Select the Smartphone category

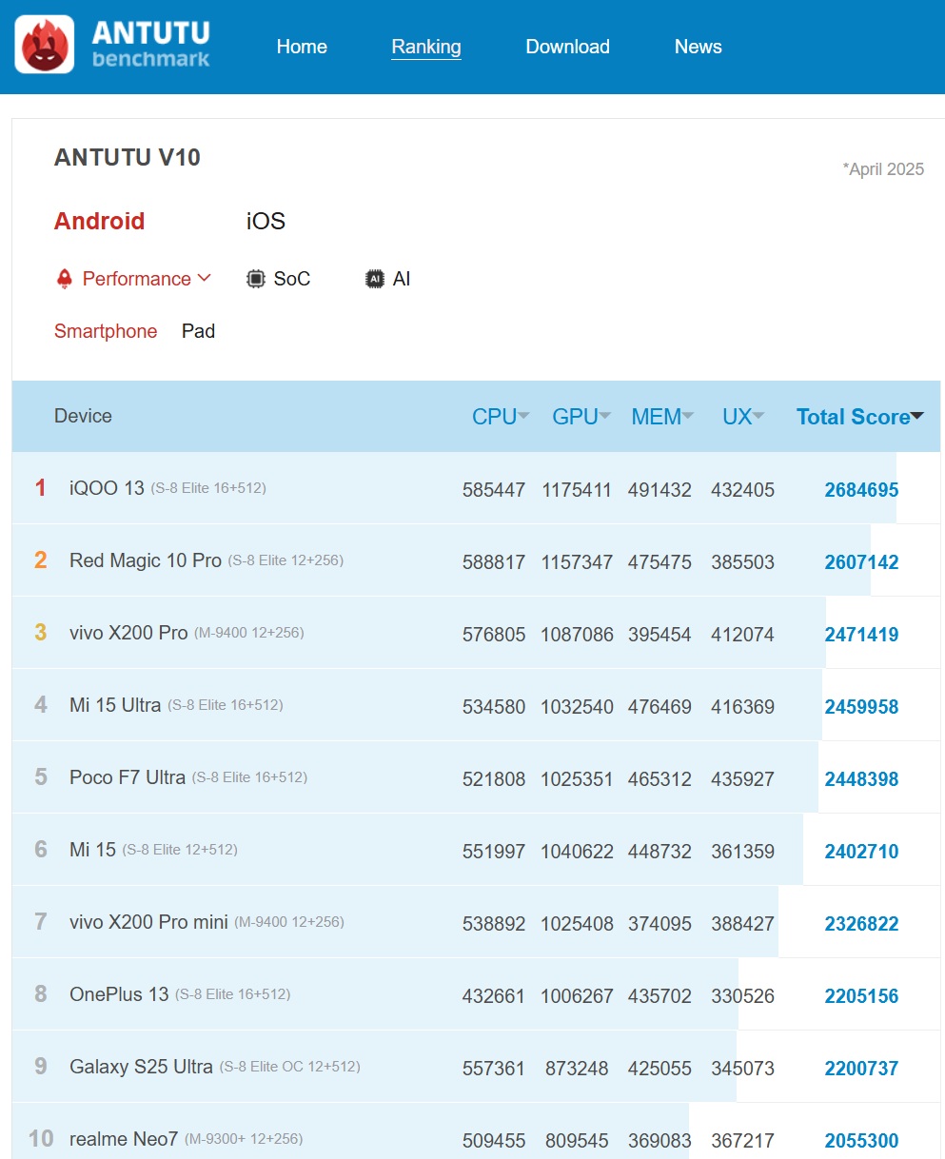[x=106, y=331]
